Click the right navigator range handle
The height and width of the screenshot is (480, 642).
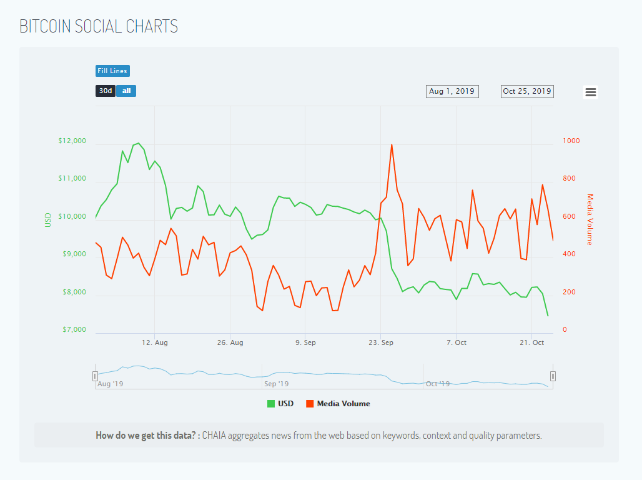point(553,376)
